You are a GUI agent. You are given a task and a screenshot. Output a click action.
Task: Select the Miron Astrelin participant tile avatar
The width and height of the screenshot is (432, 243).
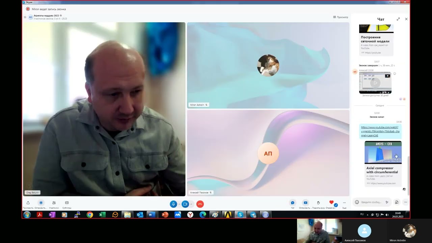click(268, 65)
